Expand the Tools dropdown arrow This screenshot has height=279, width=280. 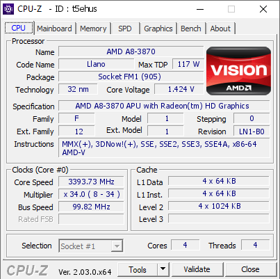(163, 270)
